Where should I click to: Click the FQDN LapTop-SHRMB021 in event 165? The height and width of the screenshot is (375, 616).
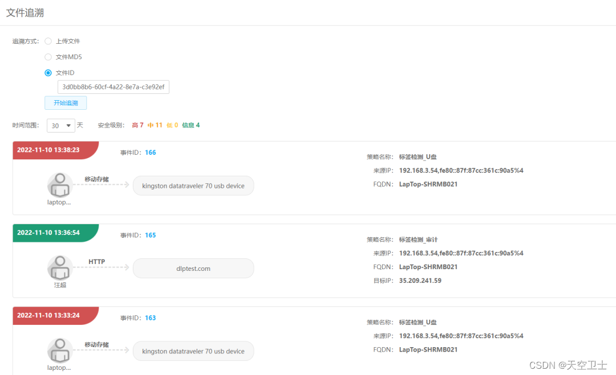[x=428, y=267]
